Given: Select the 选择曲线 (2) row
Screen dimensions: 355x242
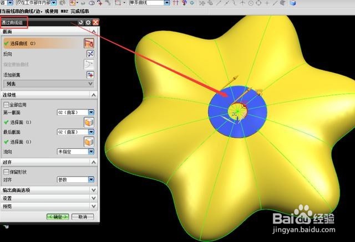Looking at the screenshot, I should [x=43, y=43].
